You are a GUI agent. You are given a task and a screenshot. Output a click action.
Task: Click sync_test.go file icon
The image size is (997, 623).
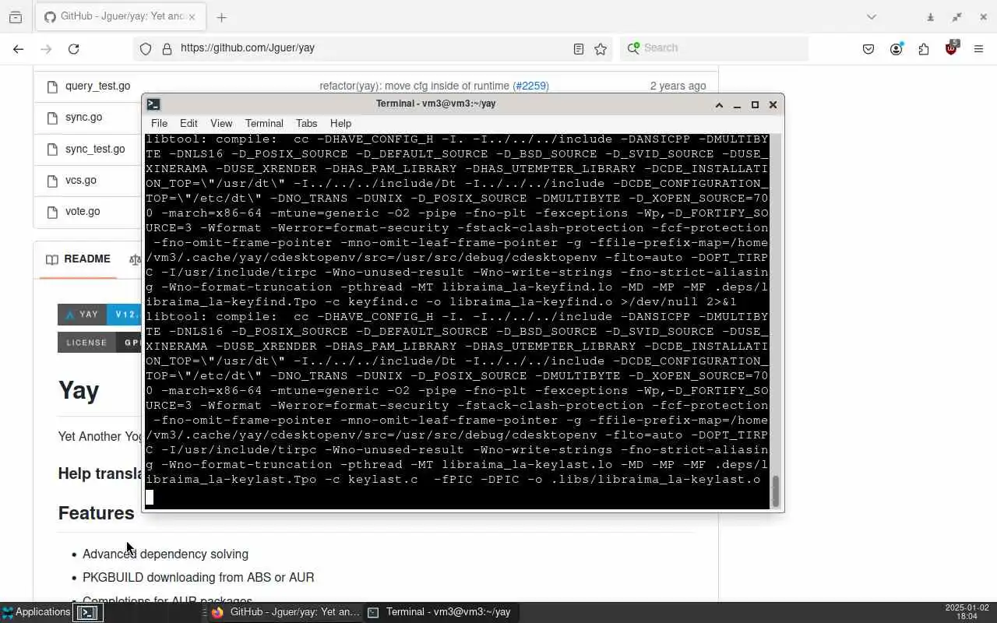coord(52,150)
